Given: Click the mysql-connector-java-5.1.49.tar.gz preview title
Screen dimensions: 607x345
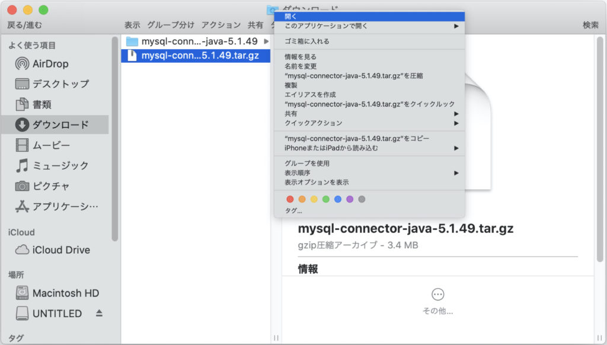Looking at the screenshot, I should (405, 228).
